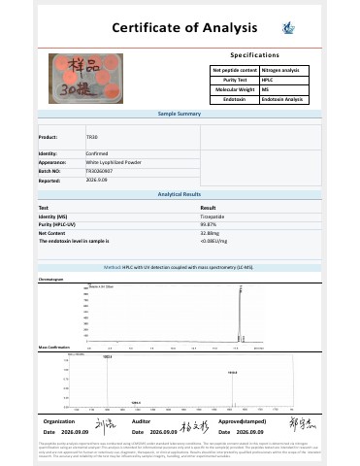The image size is (360, 466).
Task: Click the product value 'TR30'
Action: click(92, 137)
